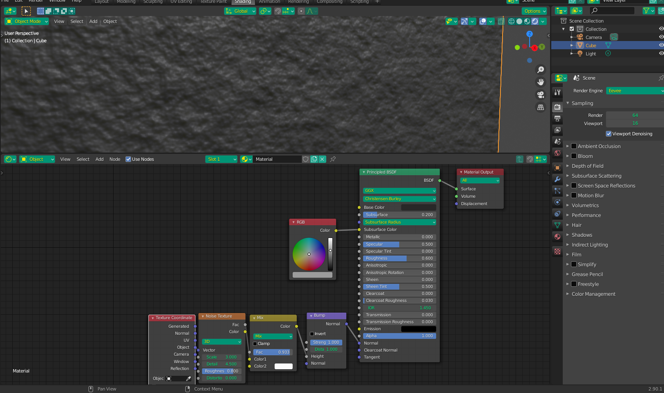
Task: Switch to the Rendering workspace tab
Action: click(x=298, y=2)
